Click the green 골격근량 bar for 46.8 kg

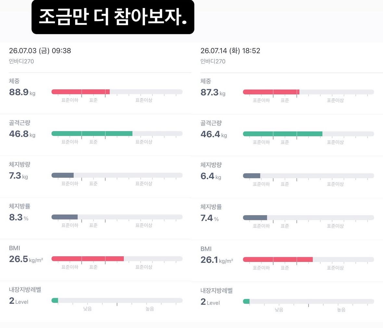click(x=92, y=133)
